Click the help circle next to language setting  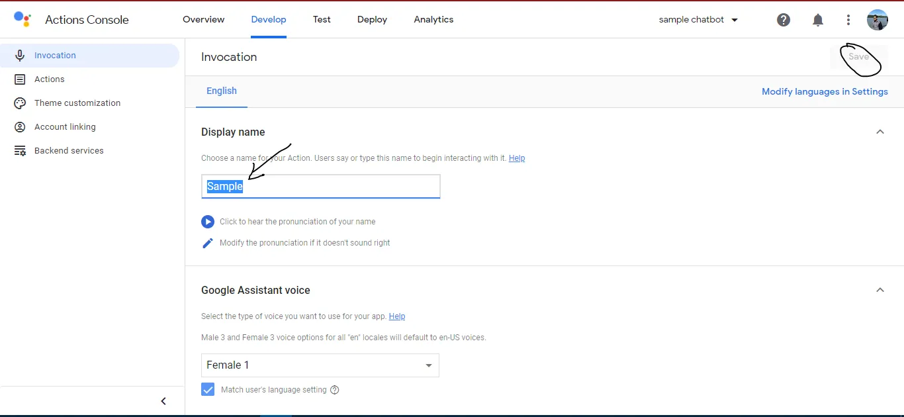point(334,390)
